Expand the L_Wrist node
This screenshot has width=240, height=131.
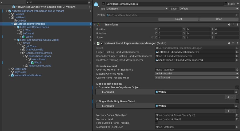coord(18,30)
